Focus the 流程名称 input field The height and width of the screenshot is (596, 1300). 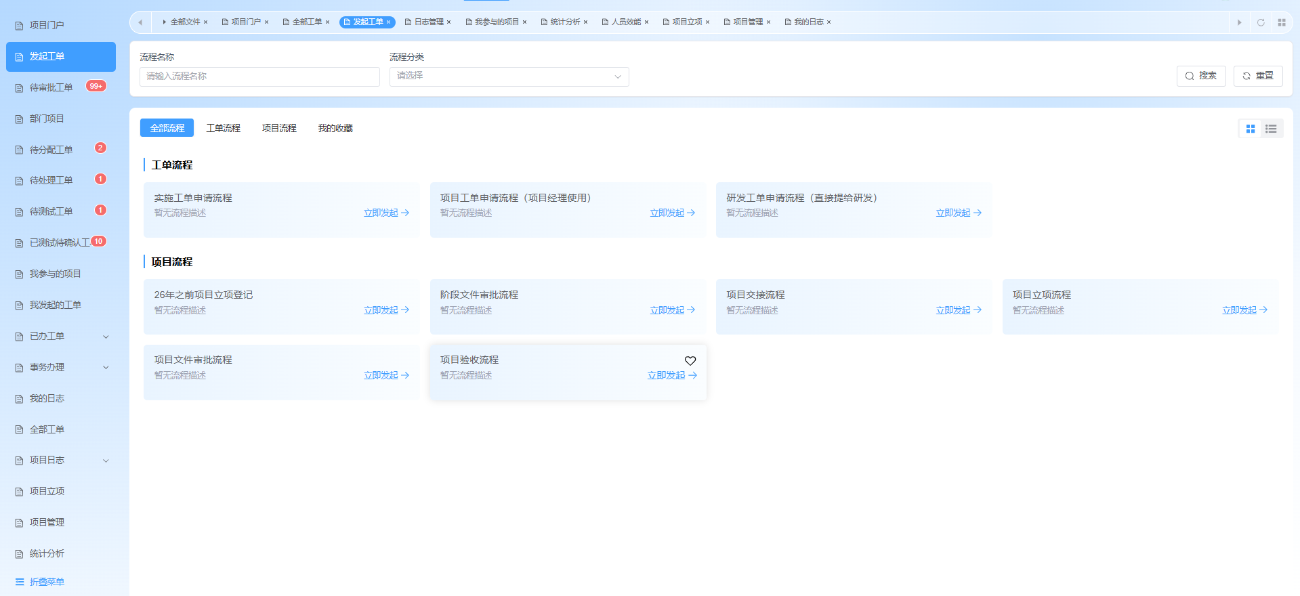tap(259, 77)
